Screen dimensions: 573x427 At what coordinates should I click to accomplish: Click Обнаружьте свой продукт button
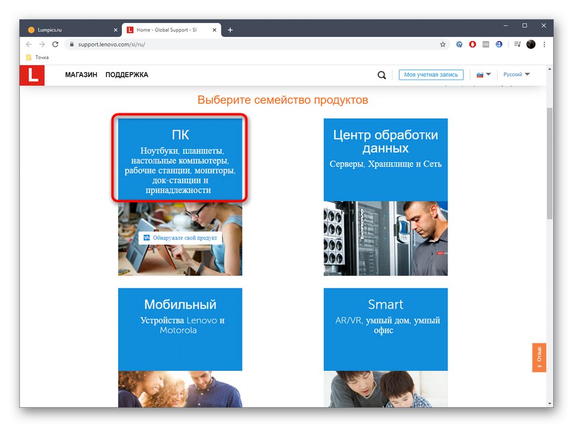180,238
